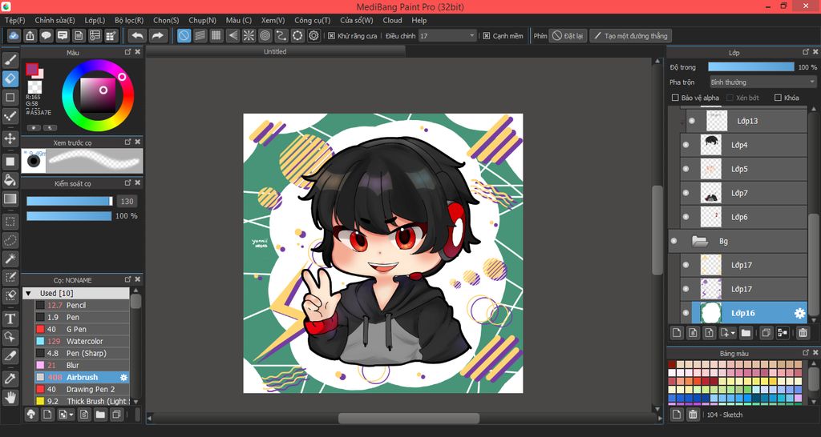Enable parallel lines snap guide
The width and height of the screenshot is (821, 437).
tap(200, 35)
